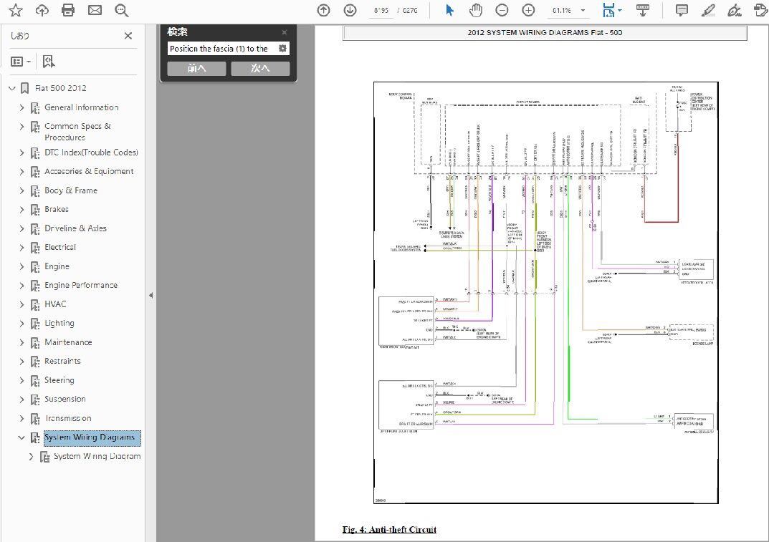Expand the Engine bookmark

[22, 266]
